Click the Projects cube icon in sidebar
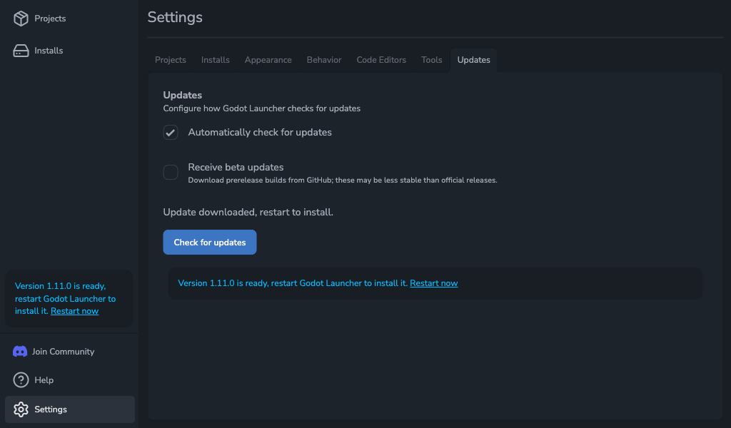The height and width of the screenshot is (428, 731). tap(21, 19)
